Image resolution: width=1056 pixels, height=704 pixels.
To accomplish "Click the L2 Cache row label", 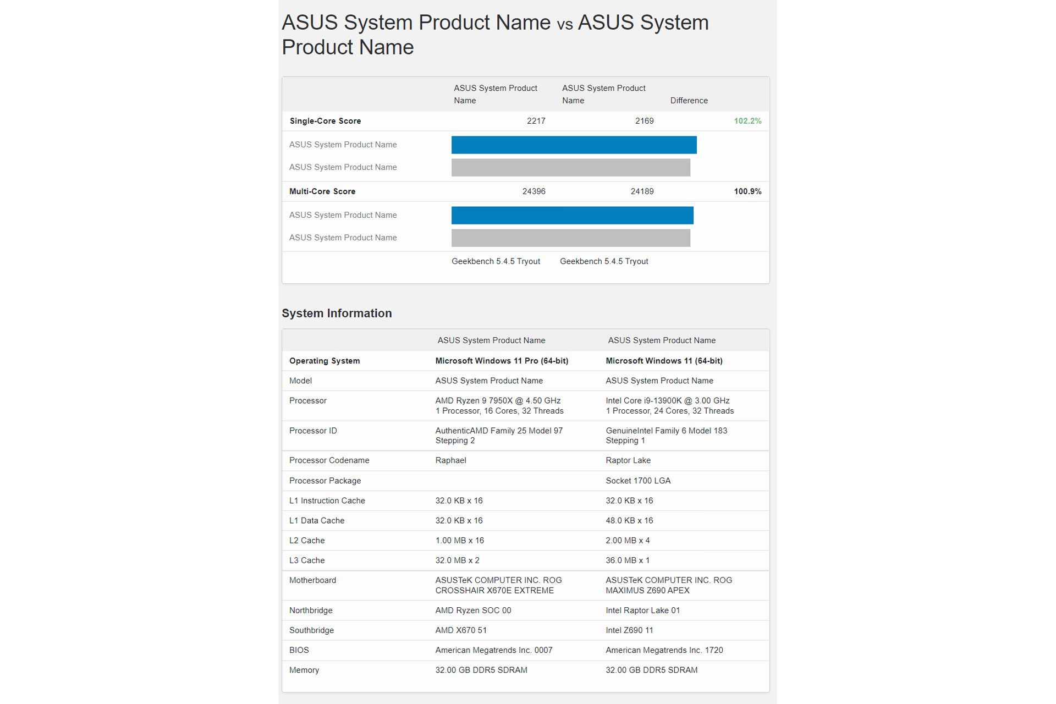I will click(307, 541).
